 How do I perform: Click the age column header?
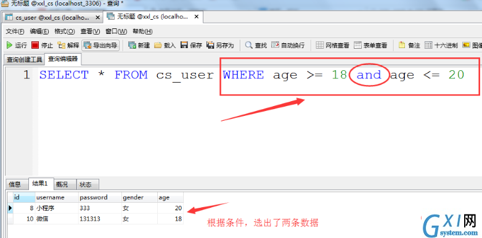coord(170,197)
